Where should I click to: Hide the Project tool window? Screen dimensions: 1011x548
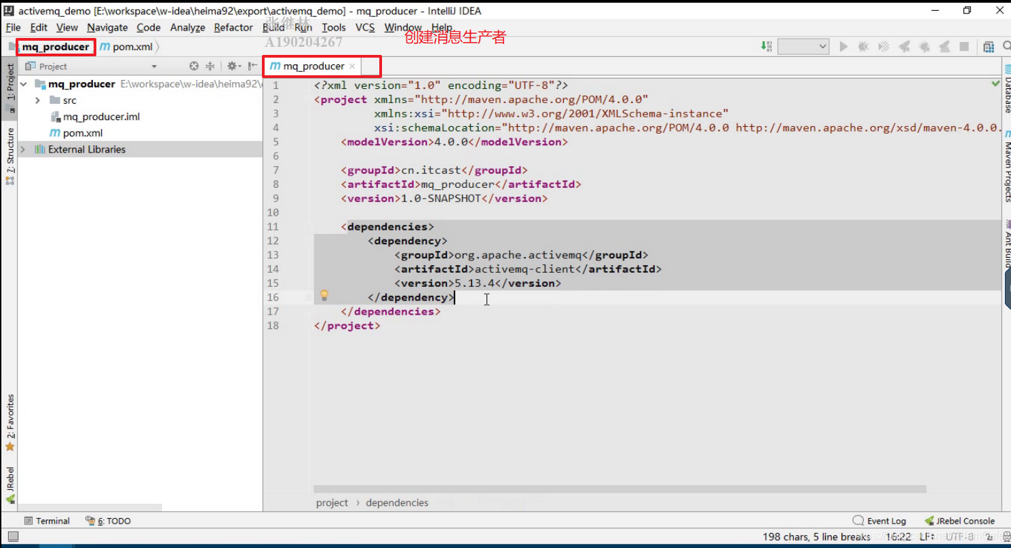point(252,66)
